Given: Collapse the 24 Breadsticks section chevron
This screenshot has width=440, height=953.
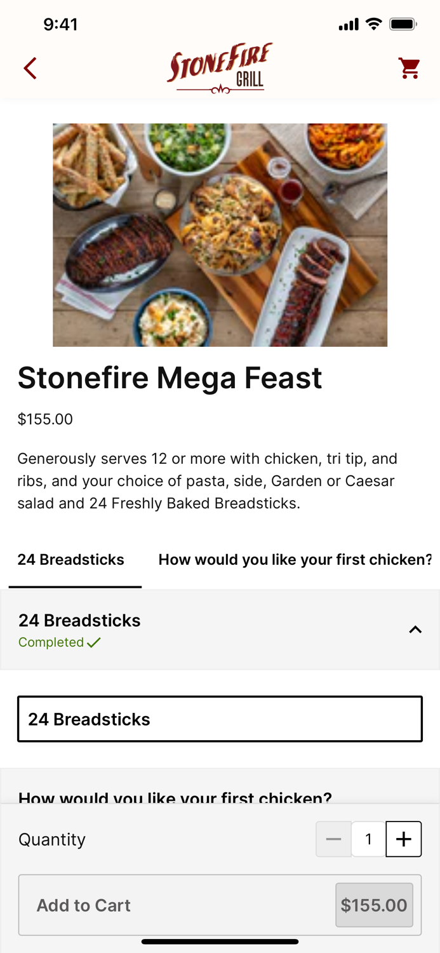Looking at the screenshot, I should pos(416,630).
